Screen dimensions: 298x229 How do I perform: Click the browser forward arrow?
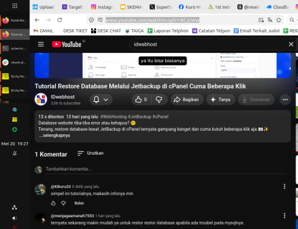pos(48,20)
